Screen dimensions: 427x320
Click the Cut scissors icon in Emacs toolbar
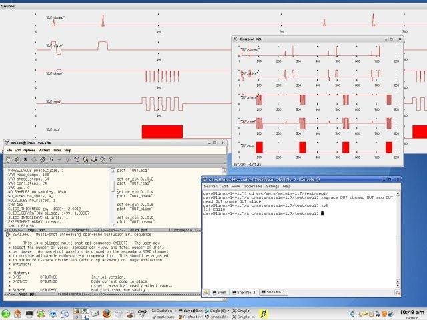coord(59,160)
